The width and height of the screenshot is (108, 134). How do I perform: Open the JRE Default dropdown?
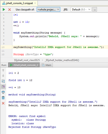pos(81,9)
